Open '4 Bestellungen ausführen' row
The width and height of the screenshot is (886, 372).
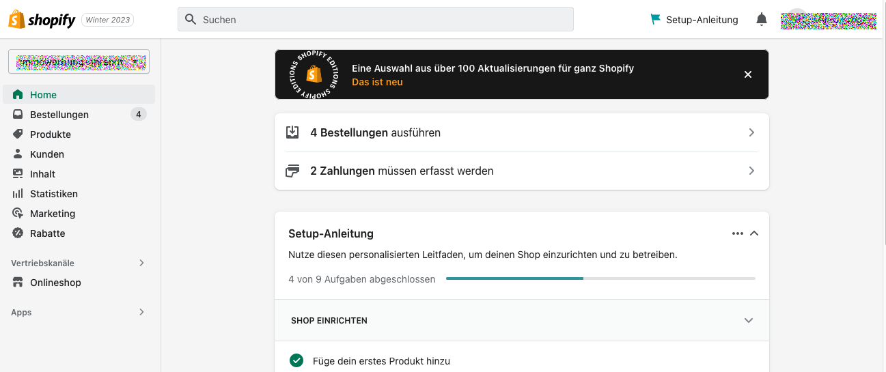point(522,132)
